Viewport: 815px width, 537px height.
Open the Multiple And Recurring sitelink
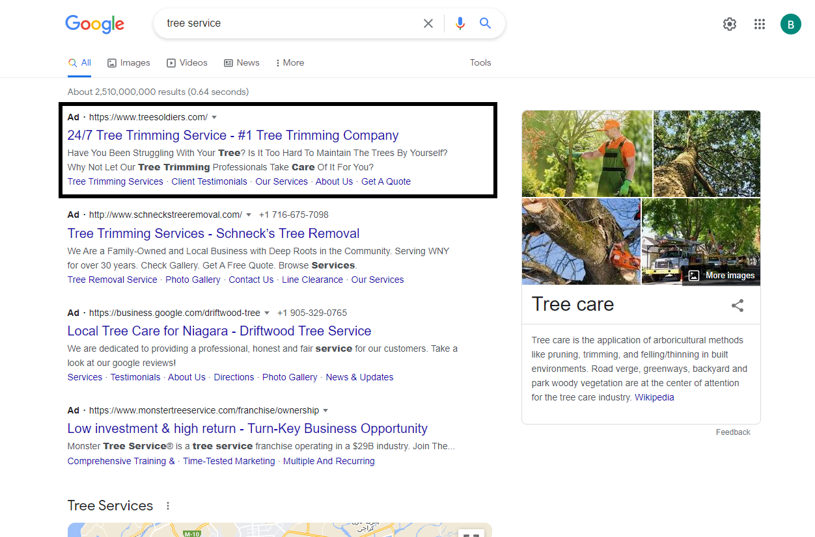[329, 461]
